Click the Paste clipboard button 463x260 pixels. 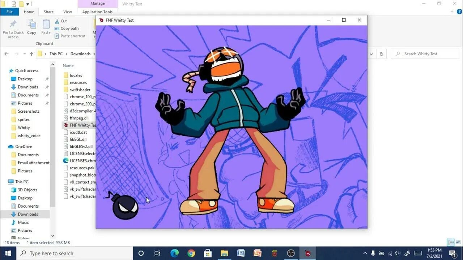46,27
